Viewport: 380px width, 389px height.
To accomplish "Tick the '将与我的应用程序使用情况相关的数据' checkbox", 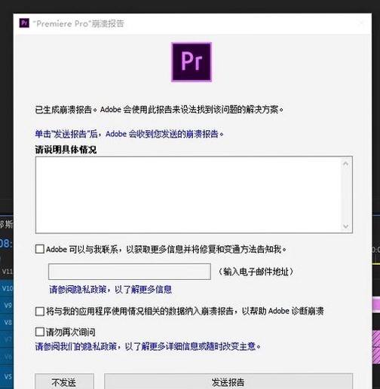I will (x=40, y=312).
